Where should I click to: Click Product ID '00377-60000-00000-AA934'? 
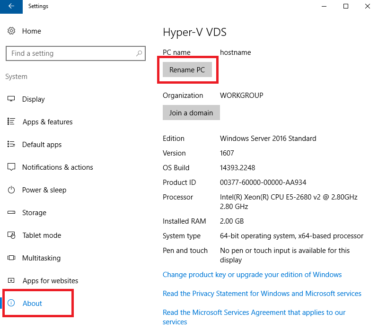coord(263,182)
